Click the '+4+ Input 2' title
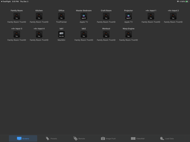190x142 pixels. point(173,11)
